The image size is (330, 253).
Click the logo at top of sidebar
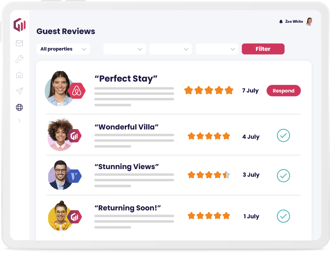19,25
